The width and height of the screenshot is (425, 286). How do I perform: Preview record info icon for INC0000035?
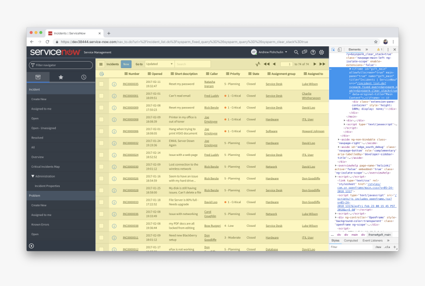[114, 84]
